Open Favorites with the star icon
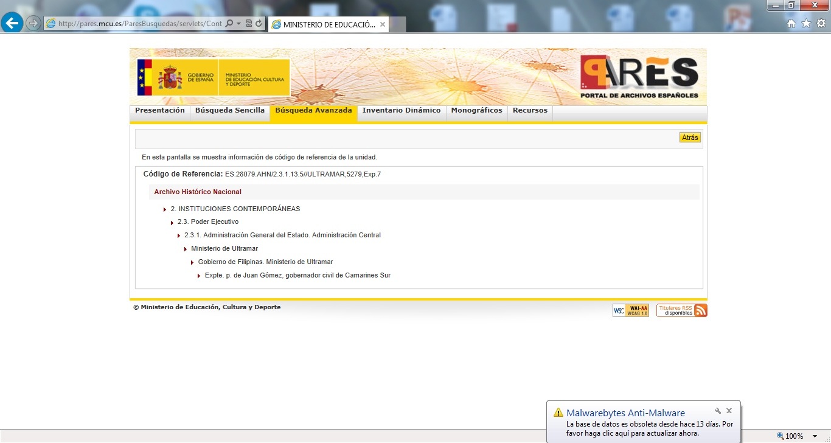This screenshot has width=831, height=443. (x=806, y=24)
